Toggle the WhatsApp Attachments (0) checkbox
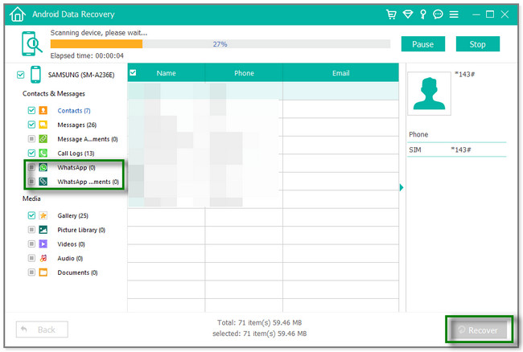Screen dimensions: 523x352 coord(31,182)
